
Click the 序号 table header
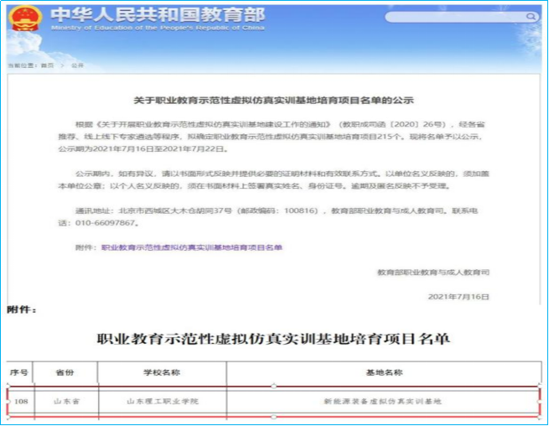point(19,372)
